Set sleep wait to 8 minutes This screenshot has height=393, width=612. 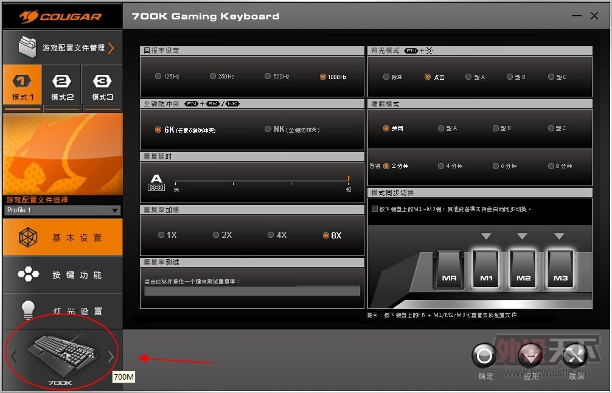[560, 166]
